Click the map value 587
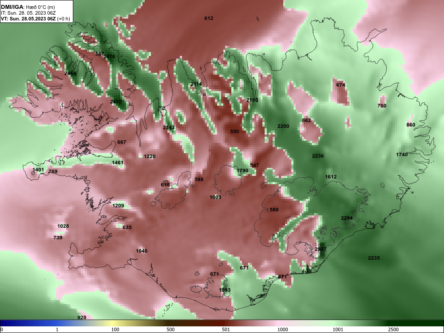The image size is (444, 333). pyautogui.click(x=99, y=54)
